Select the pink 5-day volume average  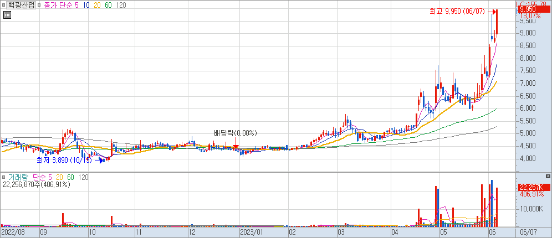pyautogui.click(x=50, y=177)
